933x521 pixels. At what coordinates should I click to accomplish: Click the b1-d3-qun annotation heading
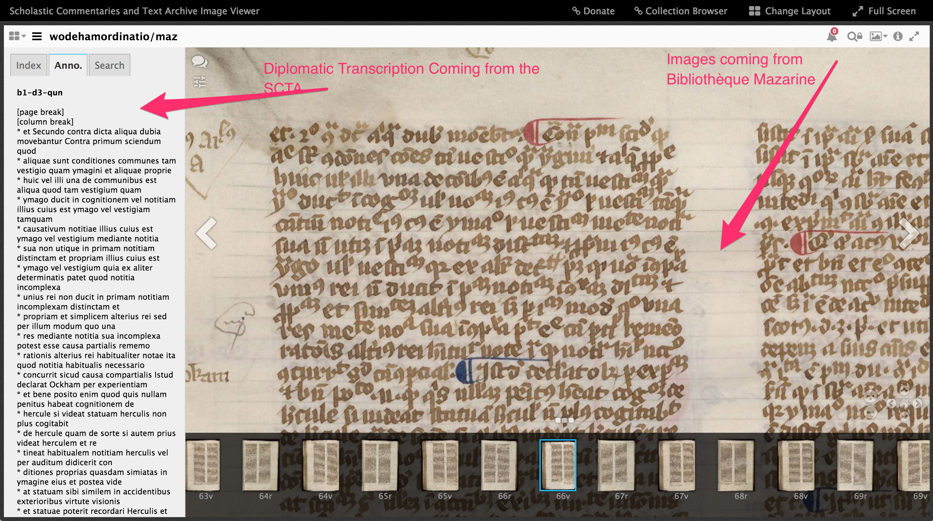[x=40, y=92]
